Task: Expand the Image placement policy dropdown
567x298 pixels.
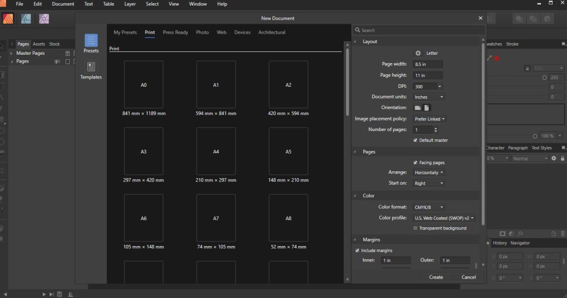Action: pos(430,119)
